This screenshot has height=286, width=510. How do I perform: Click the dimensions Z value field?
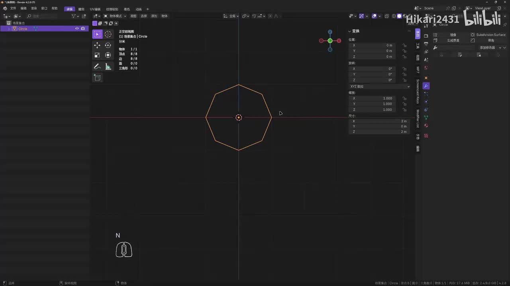tap(379, 132)
